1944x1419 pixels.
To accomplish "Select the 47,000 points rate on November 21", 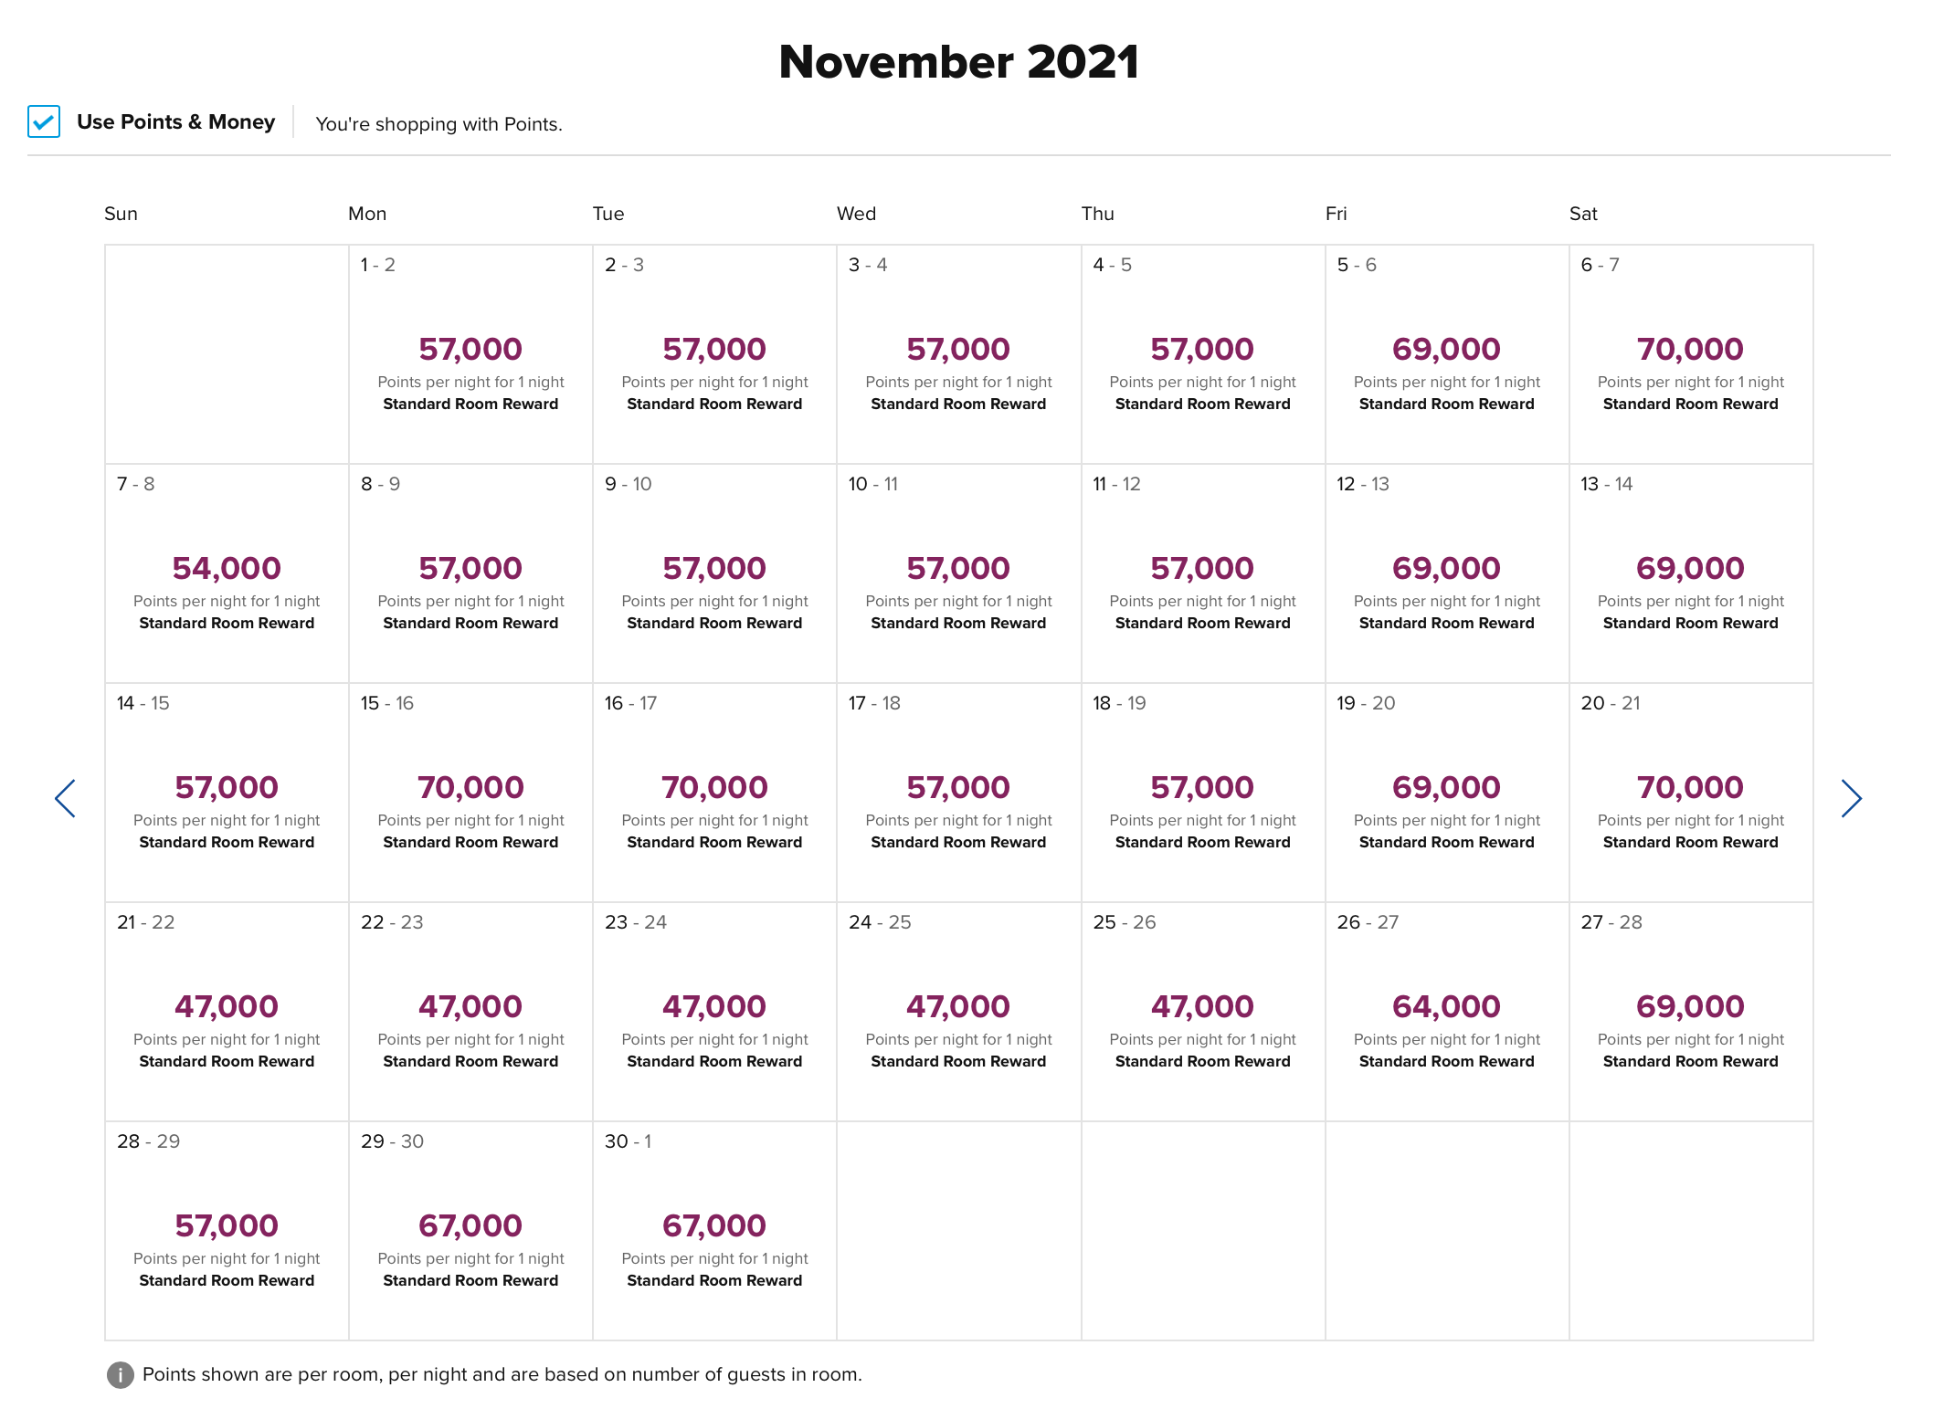I will click(227, 1005).
